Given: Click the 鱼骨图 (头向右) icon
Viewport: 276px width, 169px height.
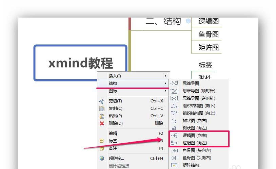Looking at the screenshot, I should click(x=174, y=158).
